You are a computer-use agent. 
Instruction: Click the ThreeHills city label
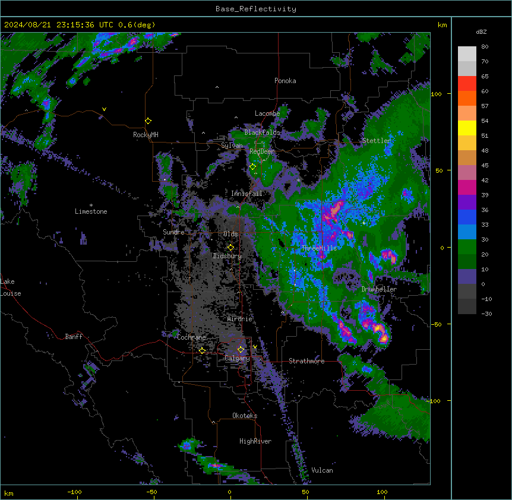pos(319,248)
